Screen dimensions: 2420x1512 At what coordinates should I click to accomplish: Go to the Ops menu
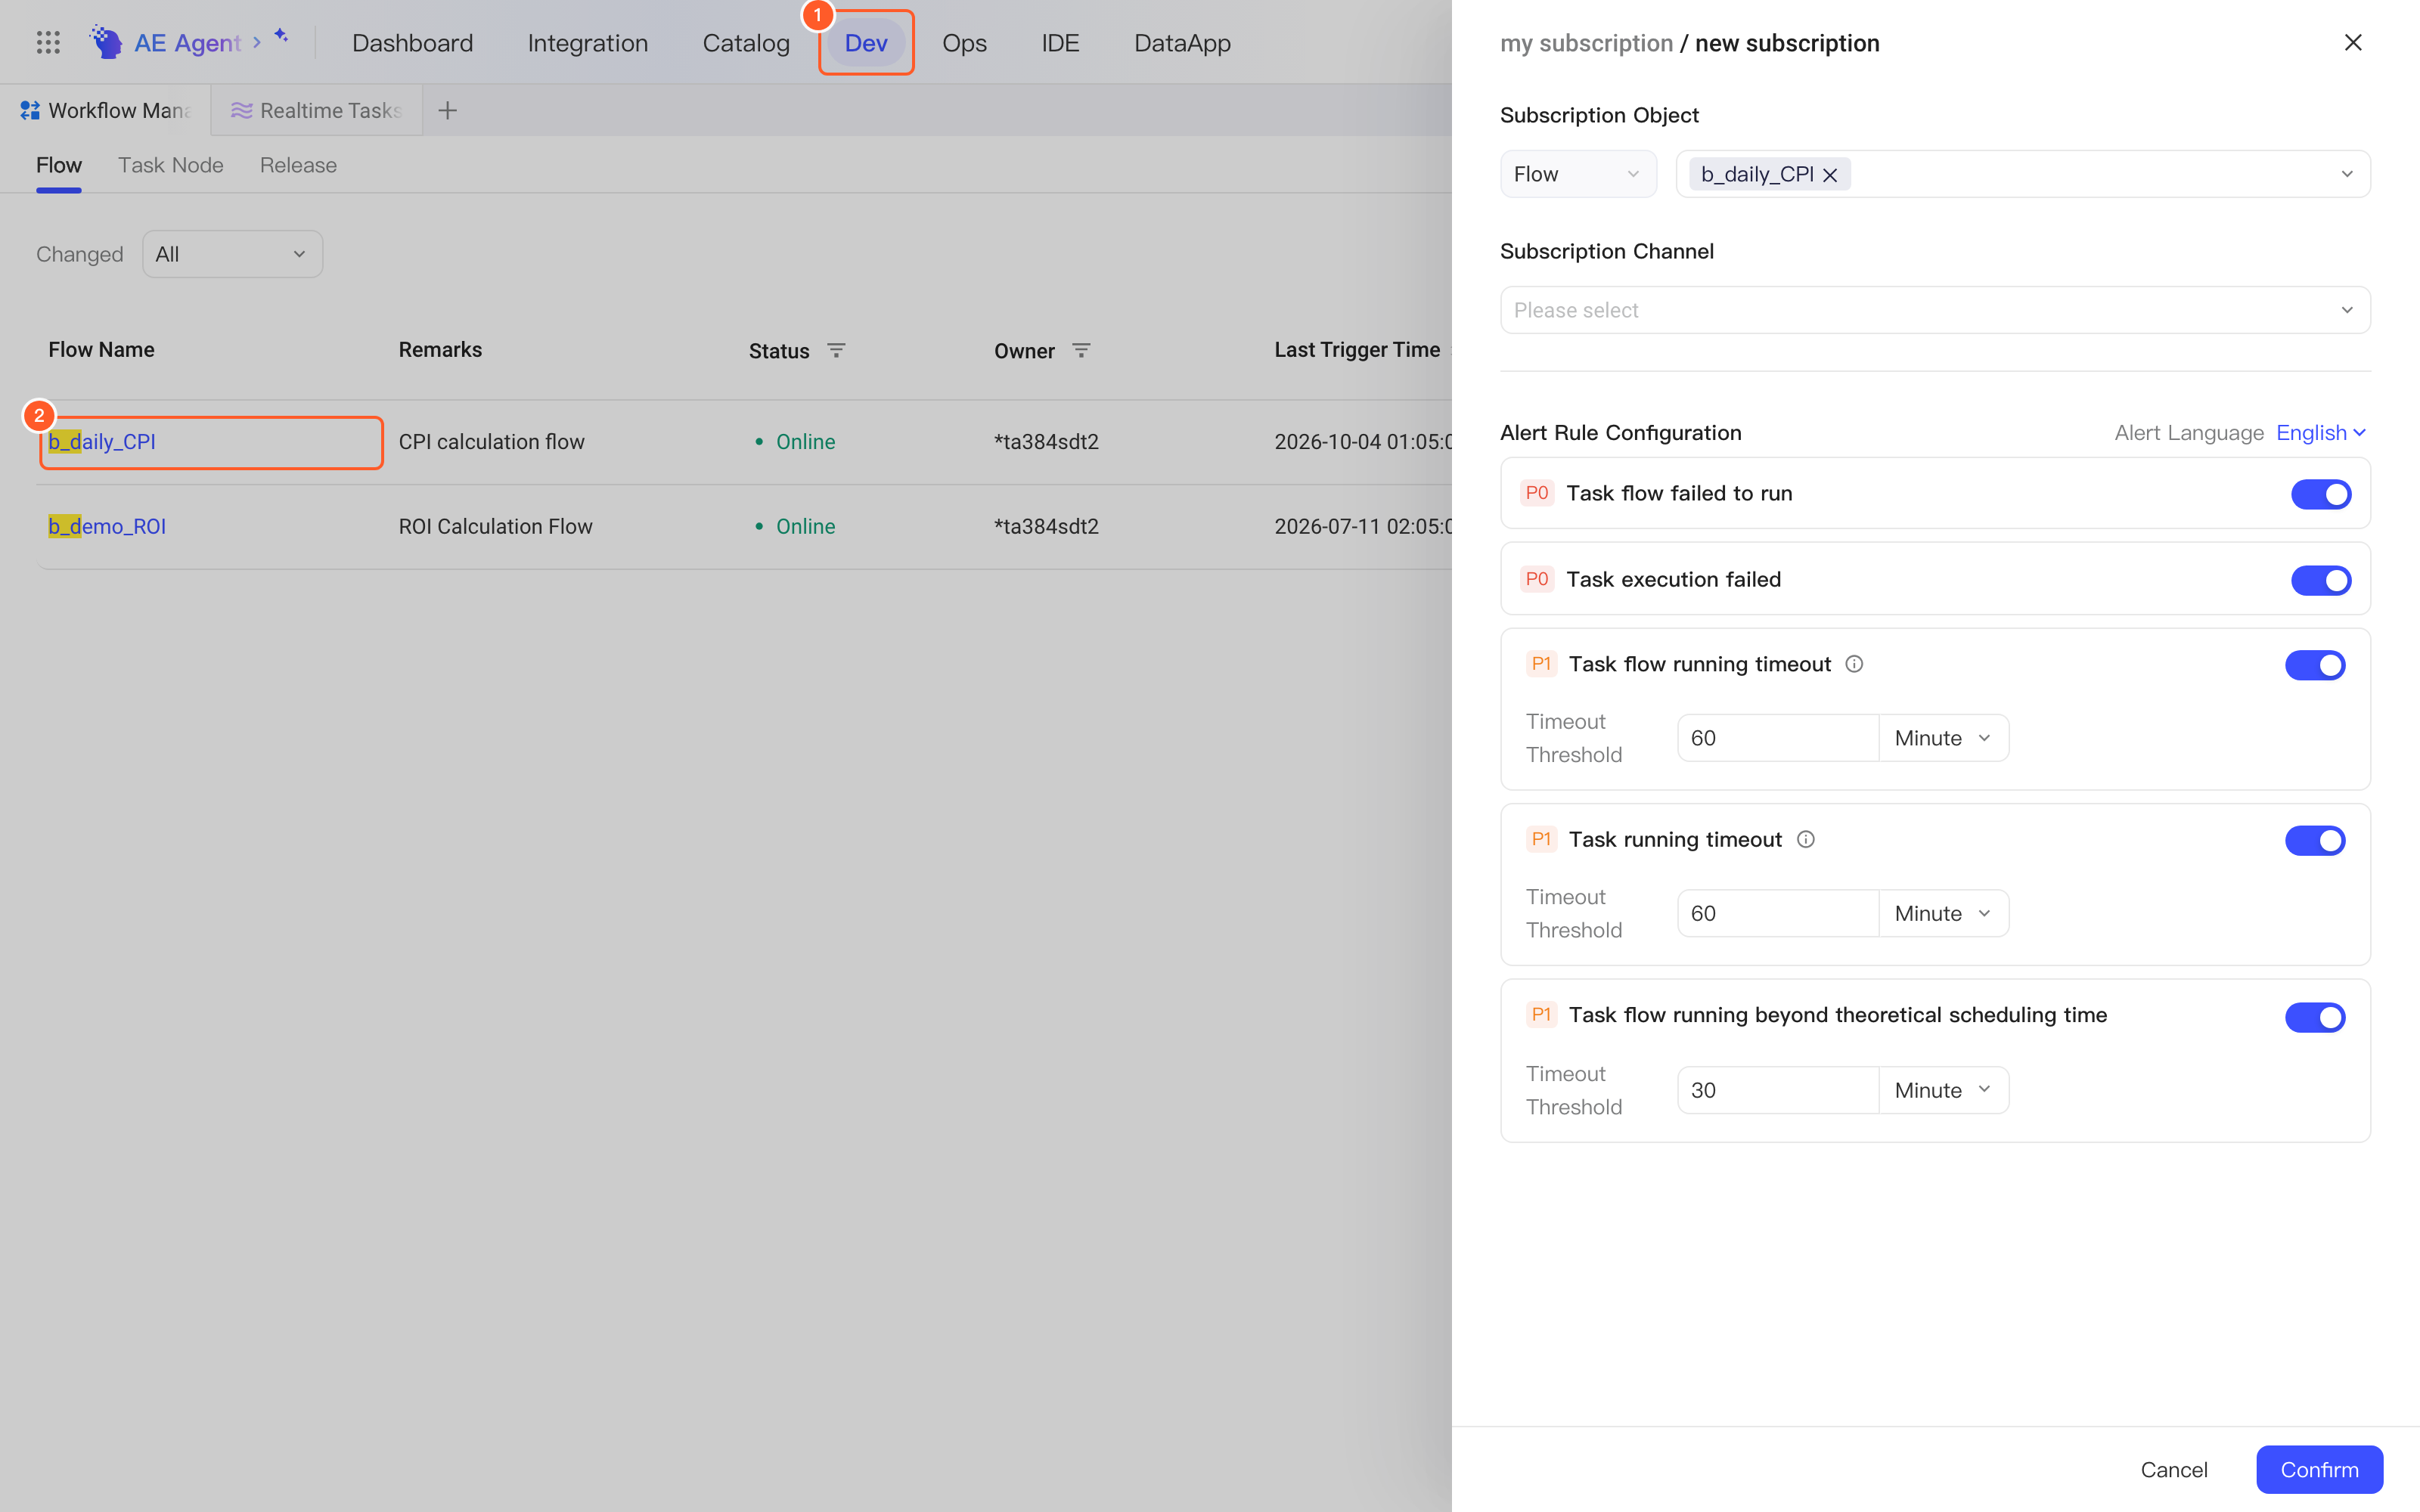(964, 43)
